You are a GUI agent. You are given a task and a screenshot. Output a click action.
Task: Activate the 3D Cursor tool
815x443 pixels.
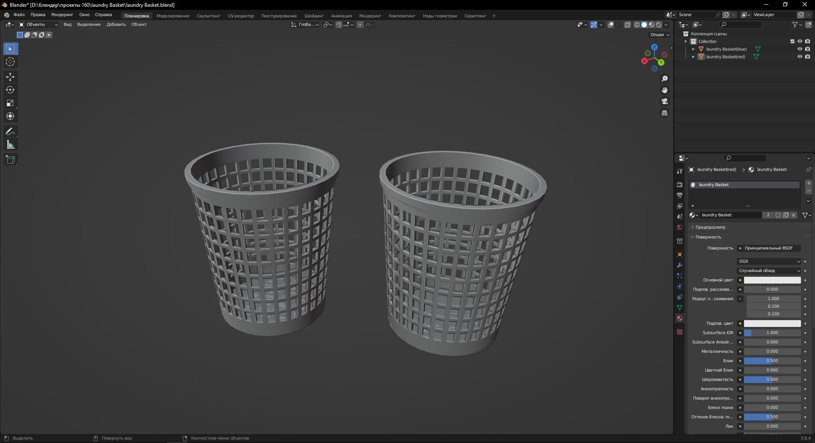[x=11, y=62]
